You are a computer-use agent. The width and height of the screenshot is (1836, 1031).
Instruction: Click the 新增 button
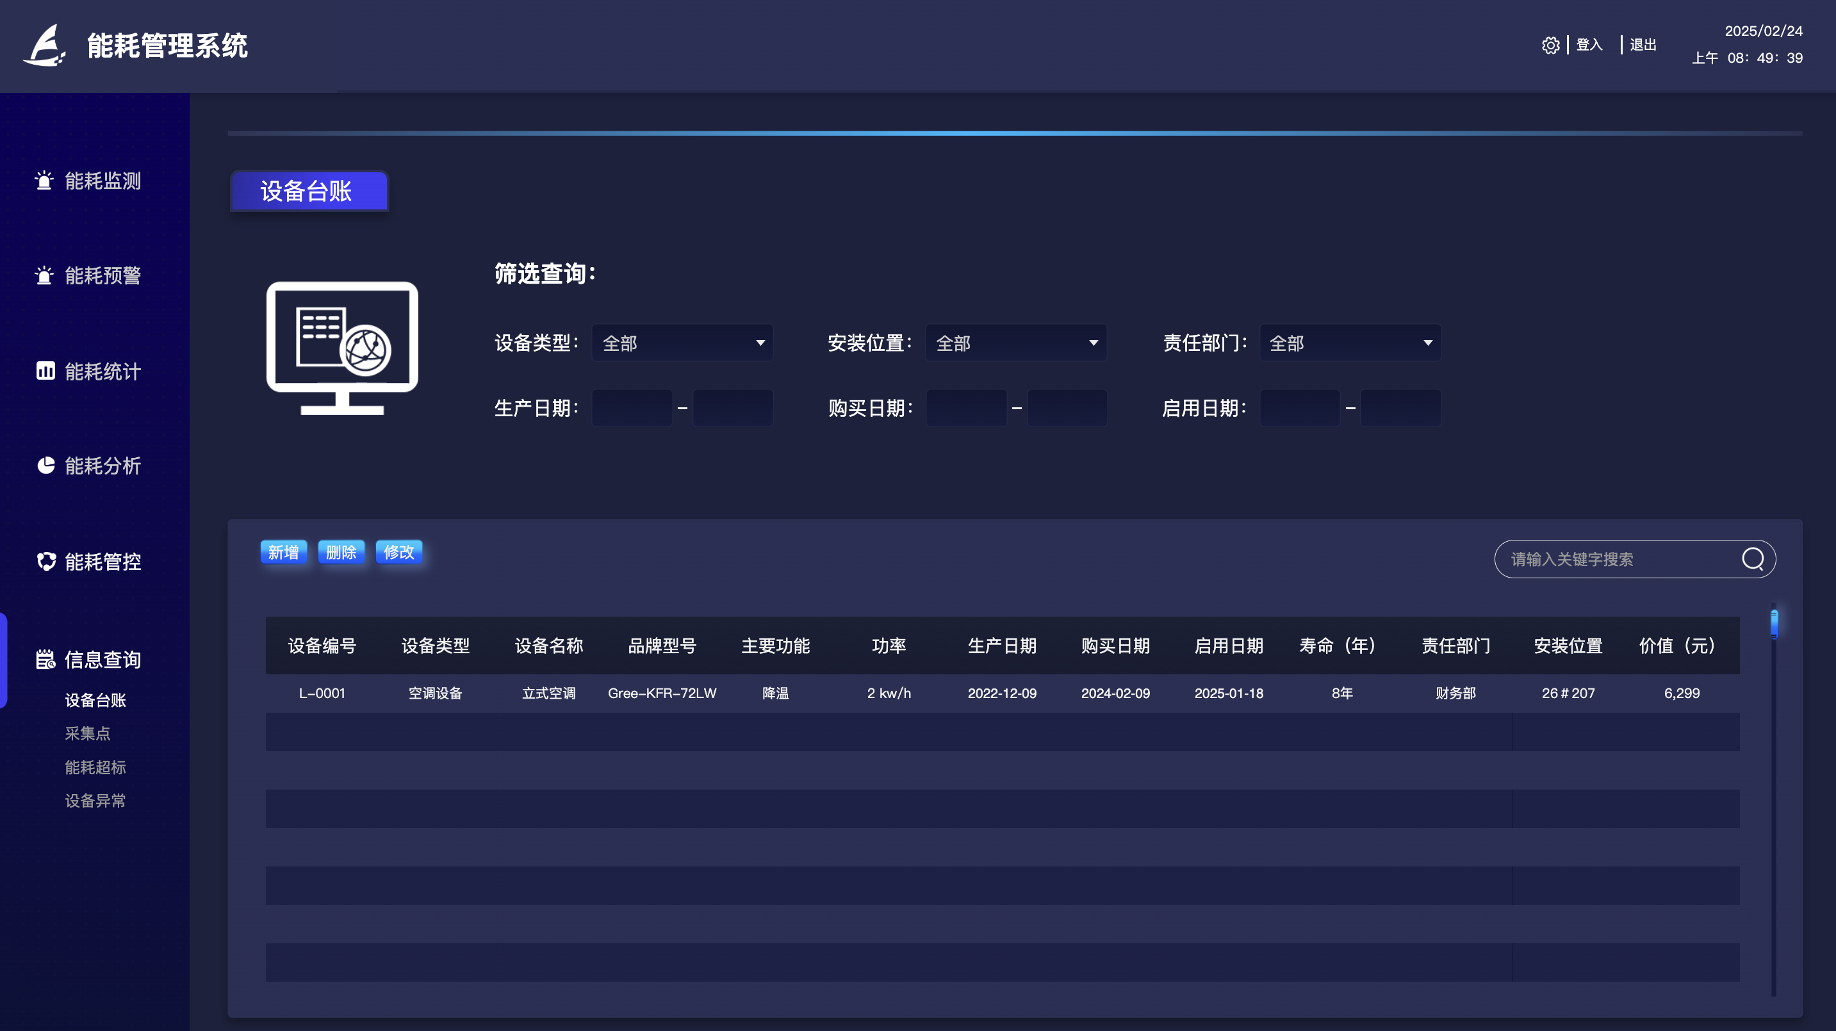coord(284,551)
